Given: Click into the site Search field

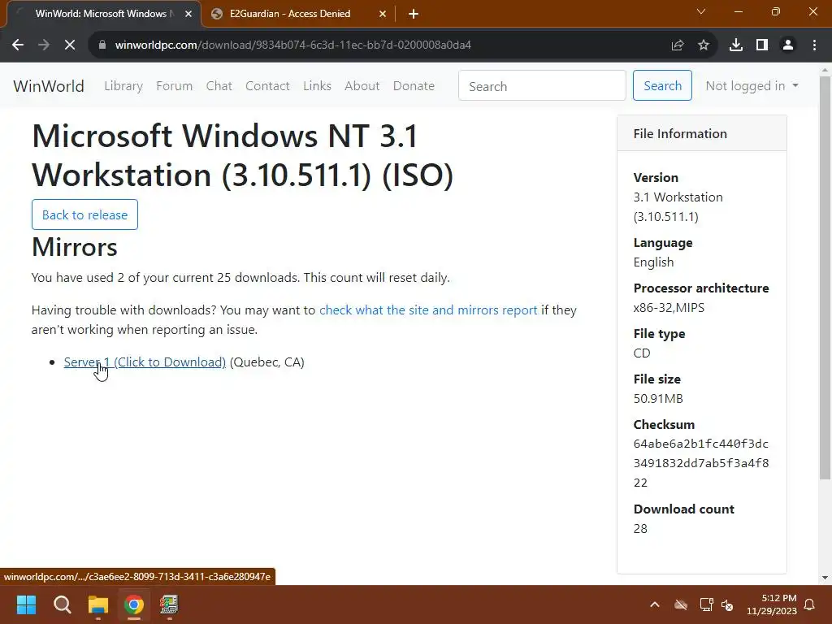Looking at the screenshot, I should click(x=542, y=86).
